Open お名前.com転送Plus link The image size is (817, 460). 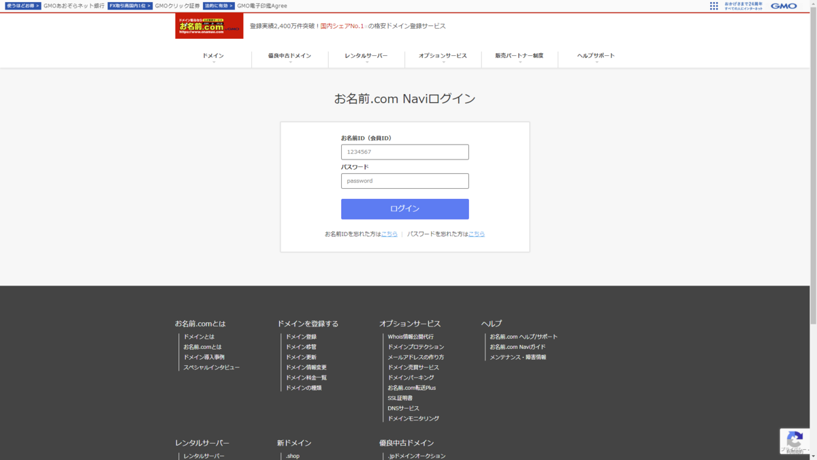point(412,388)
